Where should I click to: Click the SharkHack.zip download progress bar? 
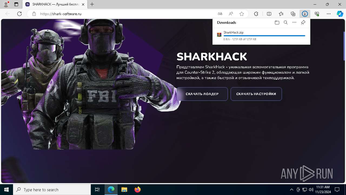(x=264, y=36)
